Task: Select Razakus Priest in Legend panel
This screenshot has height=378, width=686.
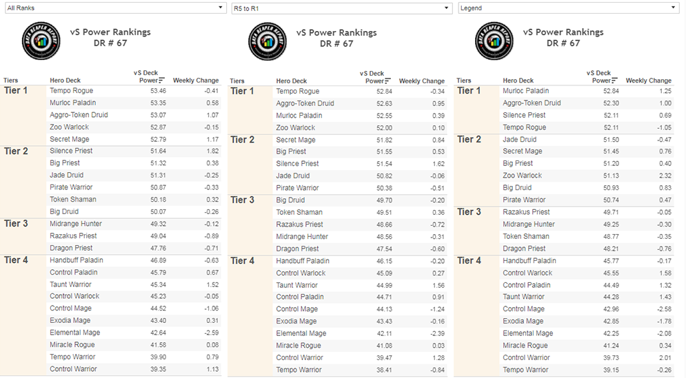Action: click(x=526, y=211)
